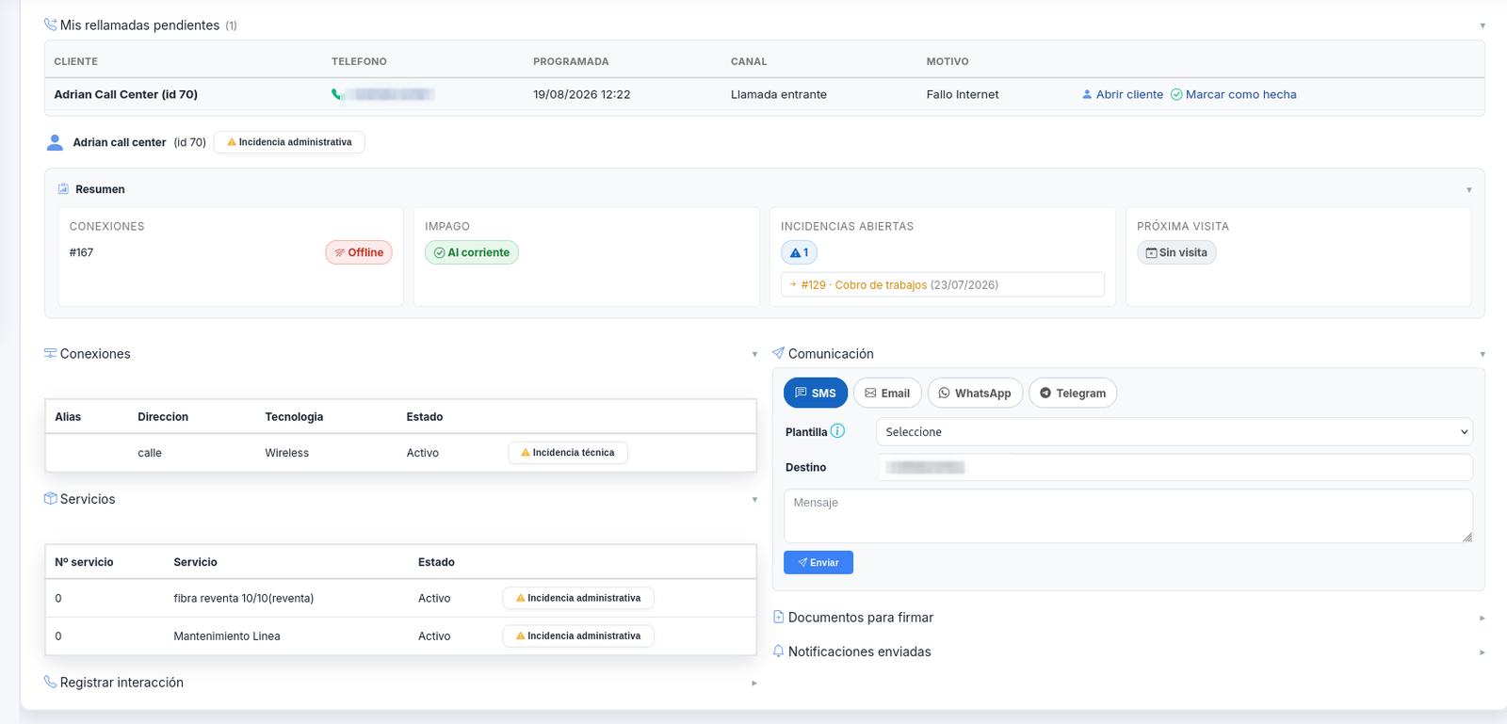Collapse the Resumen panel

[1468, 190]
